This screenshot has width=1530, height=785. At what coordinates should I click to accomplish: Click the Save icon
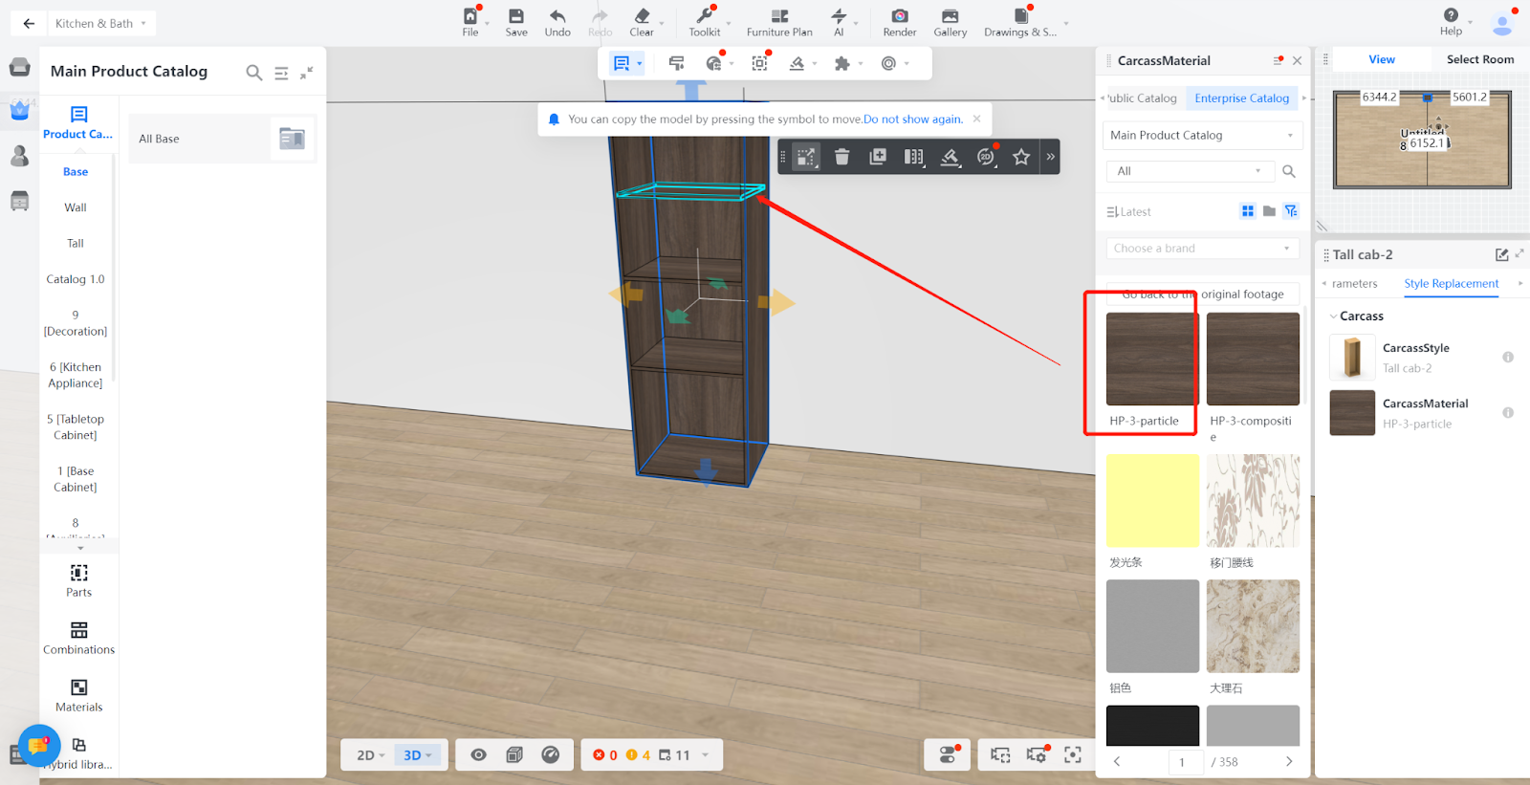516,16
